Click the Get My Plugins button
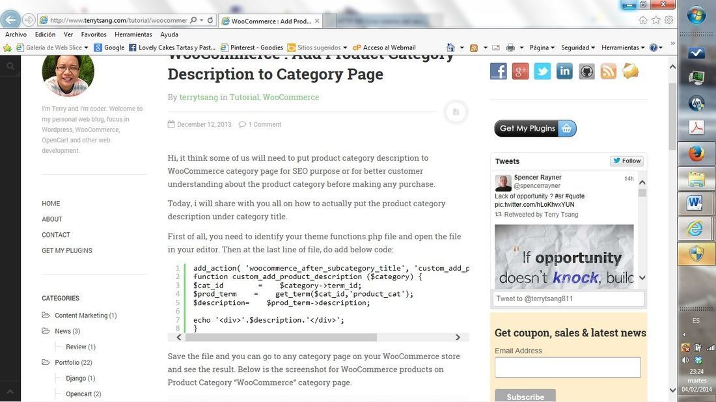The image size is (716, 402). pyautogui.click(x=535, y=129)
